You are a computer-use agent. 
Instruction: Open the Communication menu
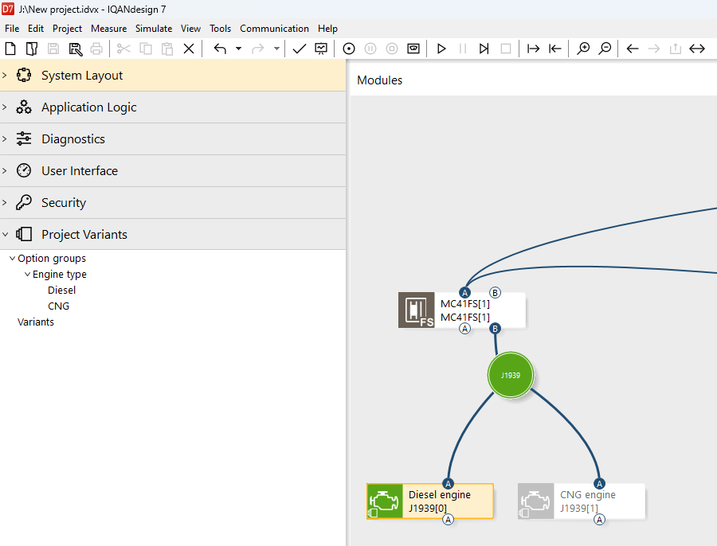[274, 29]
